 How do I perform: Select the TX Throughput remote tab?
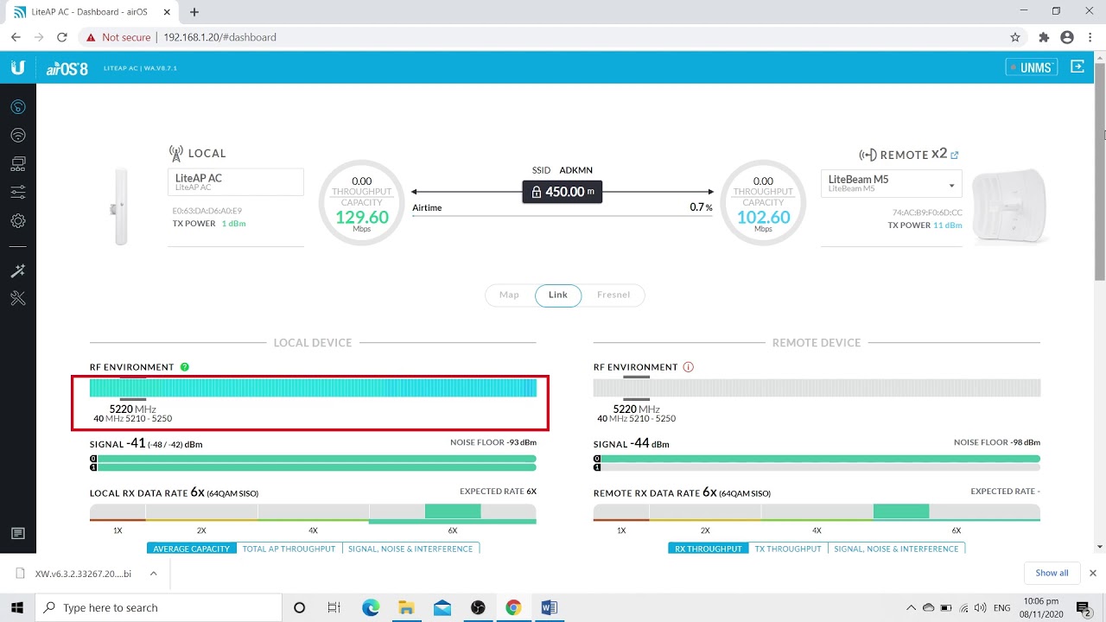788,549
